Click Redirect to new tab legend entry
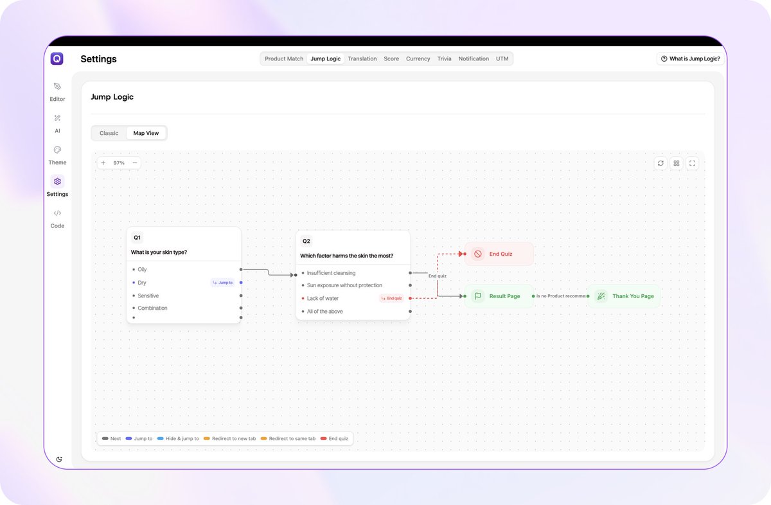771x505 pixels. [x=229, y=439]
